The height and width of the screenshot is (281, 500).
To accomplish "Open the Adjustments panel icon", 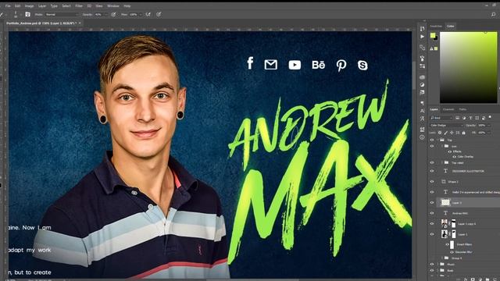I will [422, 85].
